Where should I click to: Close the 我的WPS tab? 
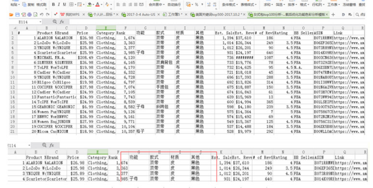pyautogui.click(x=84, y=15)
